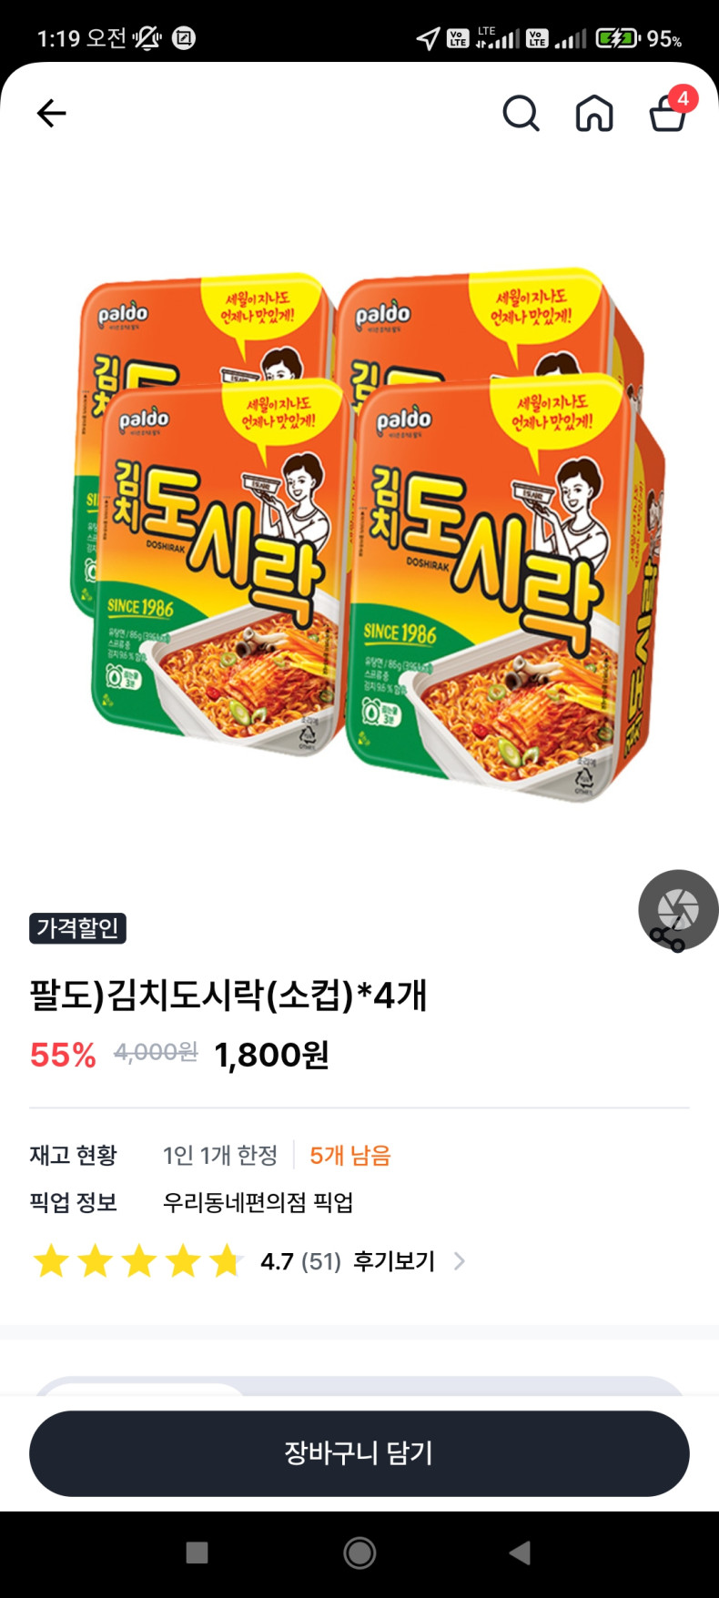Tap the 가격할인 badge

tap(77, 928)
